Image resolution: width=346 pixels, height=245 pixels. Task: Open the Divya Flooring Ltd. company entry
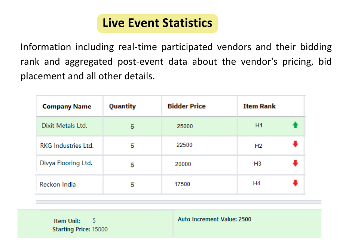[66, 163]
